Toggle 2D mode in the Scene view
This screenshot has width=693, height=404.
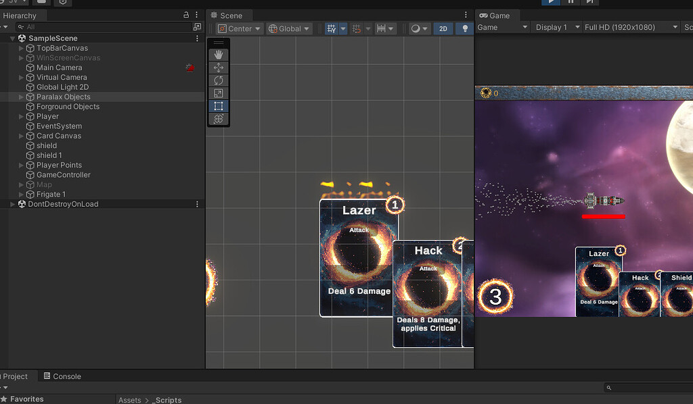tap(443, 29)
